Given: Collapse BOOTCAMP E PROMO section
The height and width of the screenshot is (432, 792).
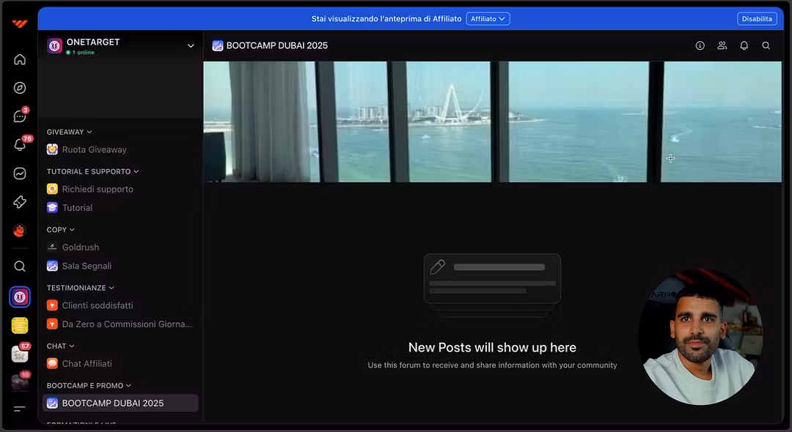Looking at the screenshot, I should 89,386.
